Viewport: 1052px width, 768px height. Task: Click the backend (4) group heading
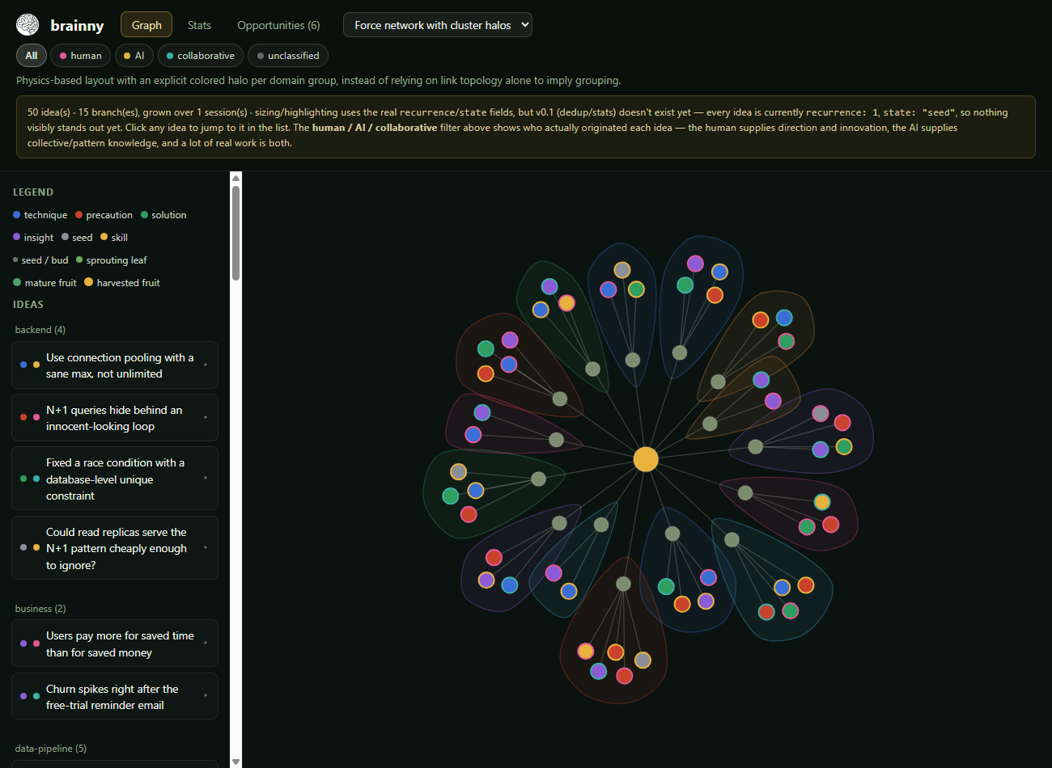[40, 330]
